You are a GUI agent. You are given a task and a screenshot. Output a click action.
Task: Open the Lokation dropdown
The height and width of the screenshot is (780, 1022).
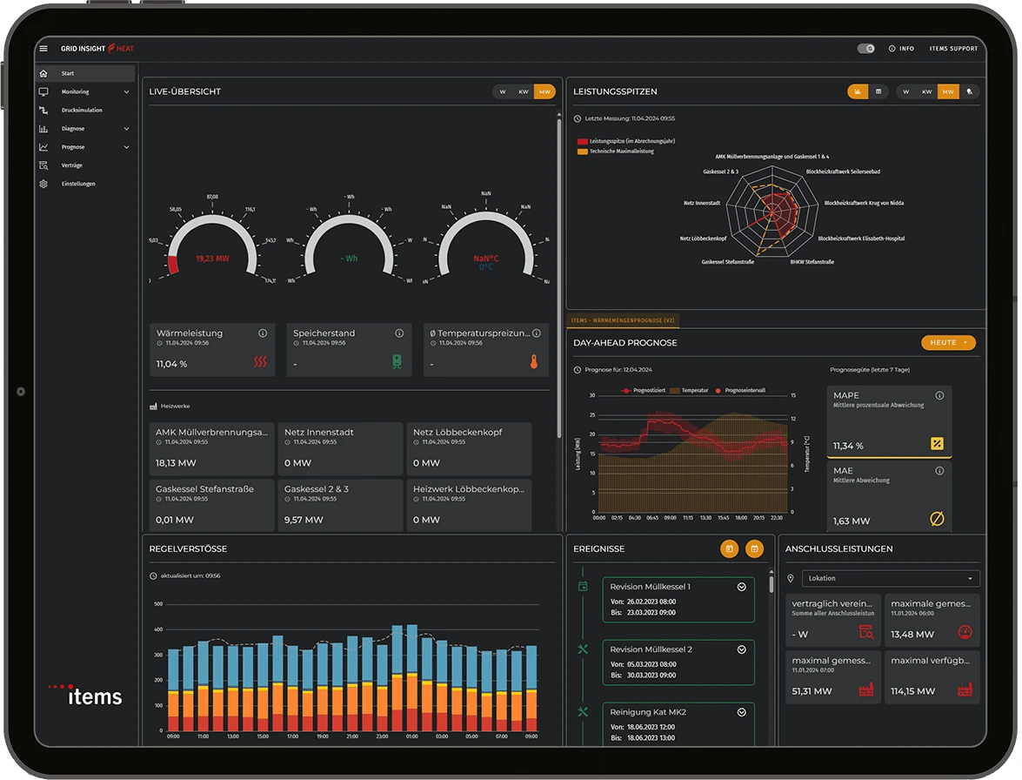(891, 579)
